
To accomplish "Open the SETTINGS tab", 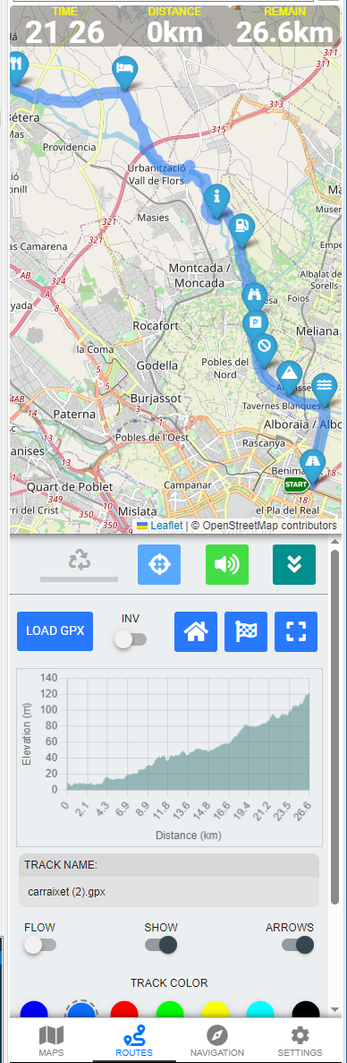I will [x=300, y=1041].
